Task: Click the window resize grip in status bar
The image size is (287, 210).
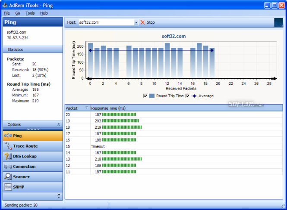Action: point(283,205)
